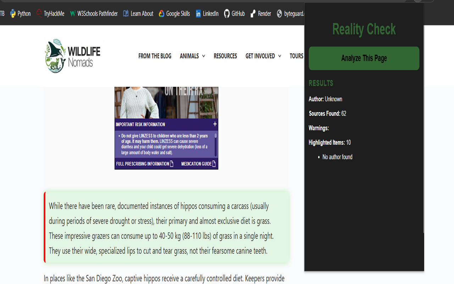This screenshot has height=284, width=454.
Task: Expand Important Risk Information with plus icon
Action: (x=215, y=124)
